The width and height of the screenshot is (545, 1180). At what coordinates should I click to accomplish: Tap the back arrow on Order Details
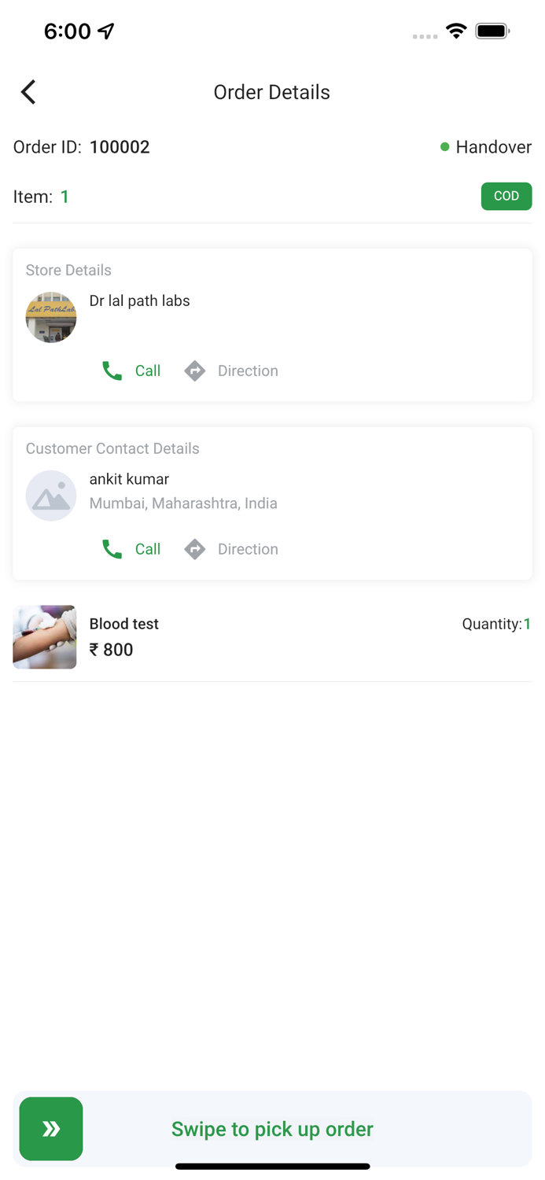tap(28, 92)
